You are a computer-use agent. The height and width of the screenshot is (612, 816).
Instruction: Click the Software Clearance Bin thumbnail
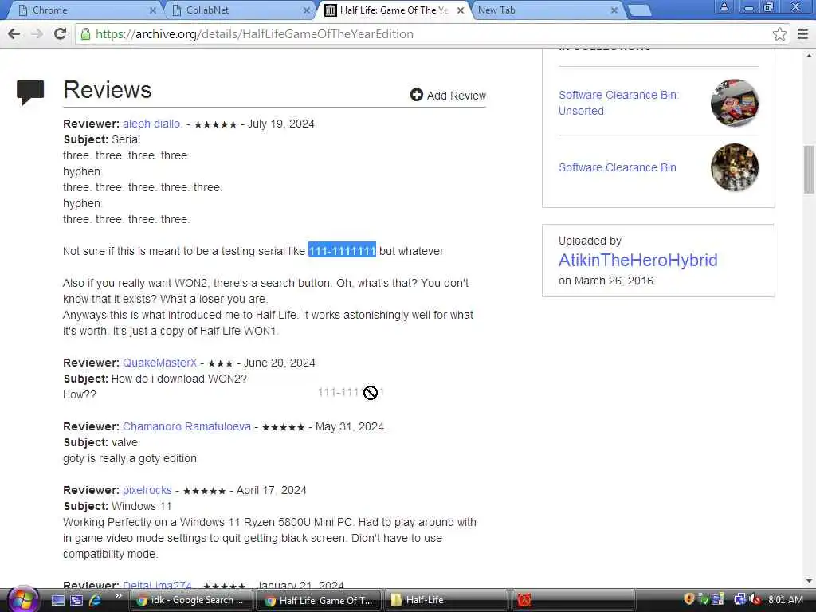(x=734, y=167)
